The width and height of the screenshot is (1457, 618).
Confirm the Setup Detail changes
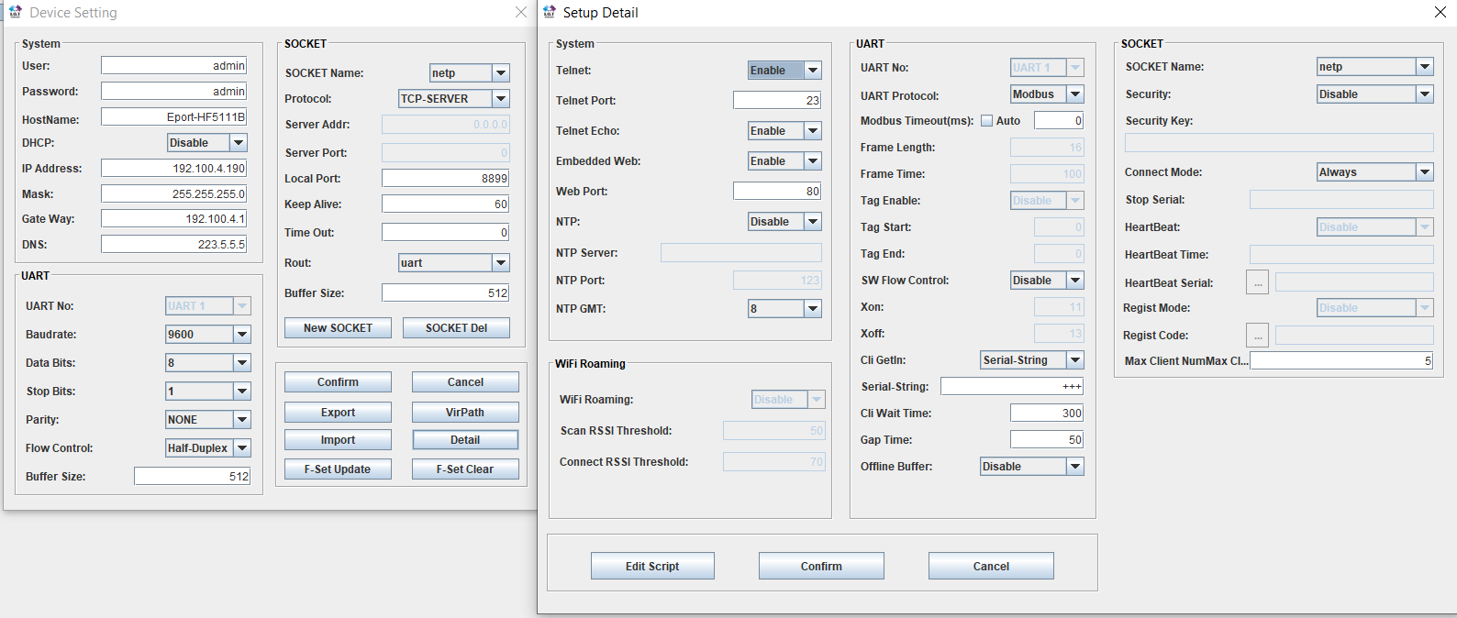[821, 567]
